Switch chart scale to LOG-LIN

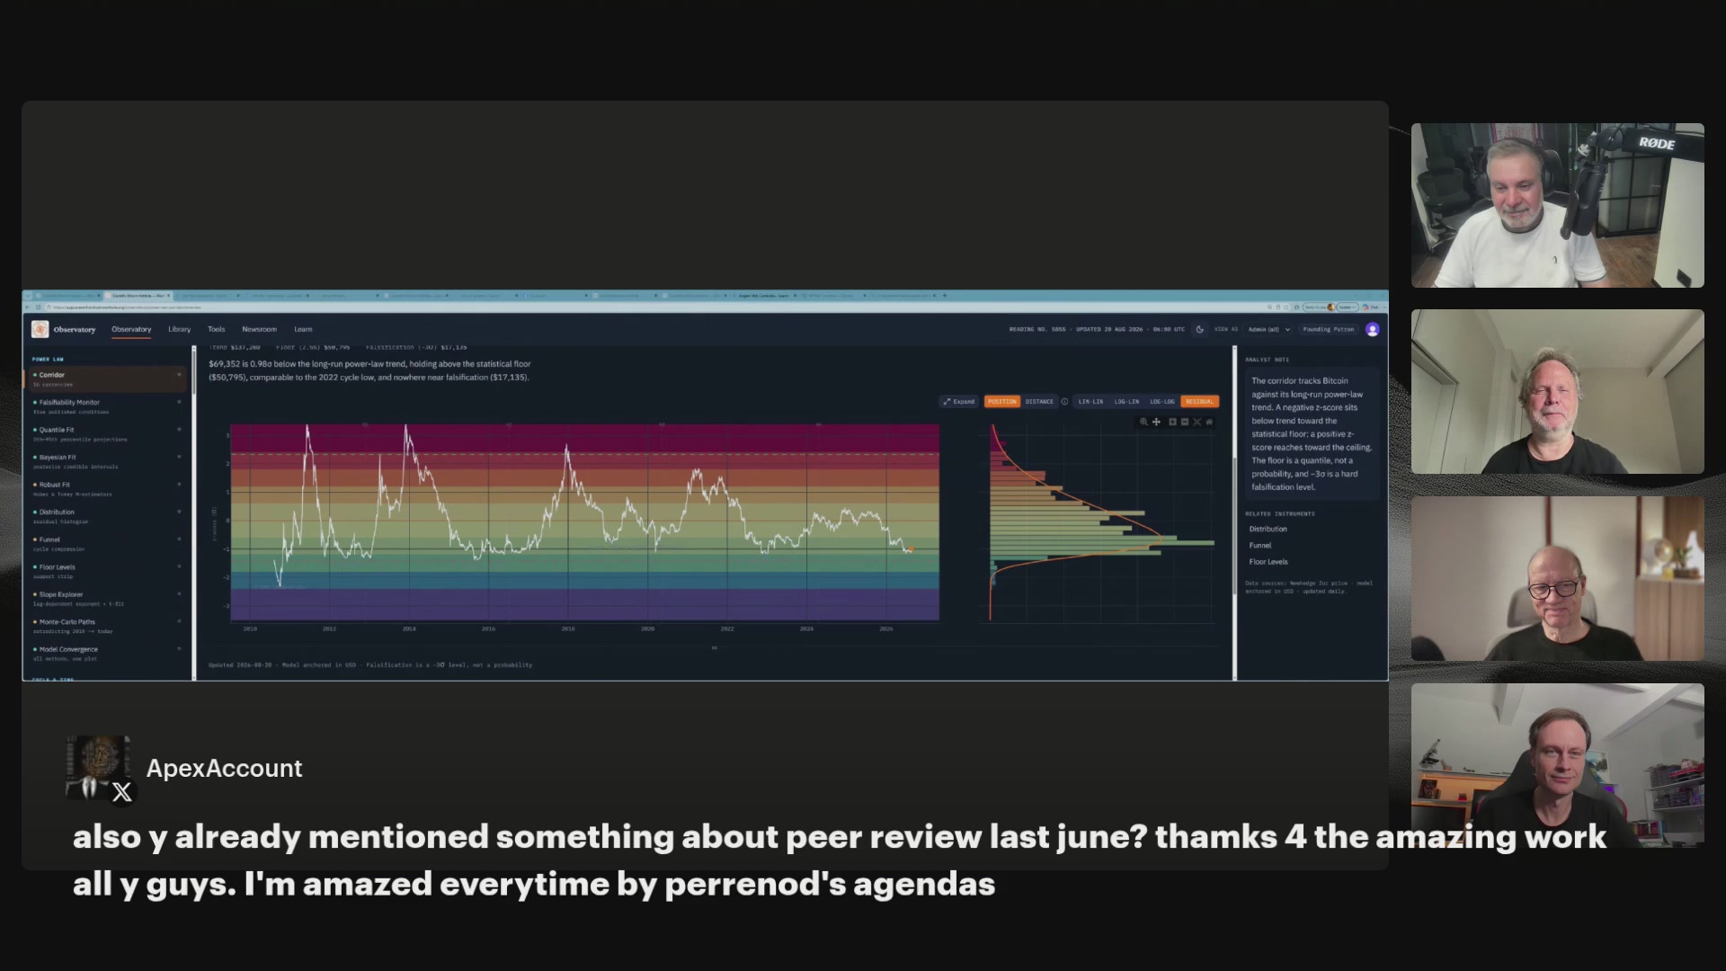pyautogui.click(x=1126, y=402)
